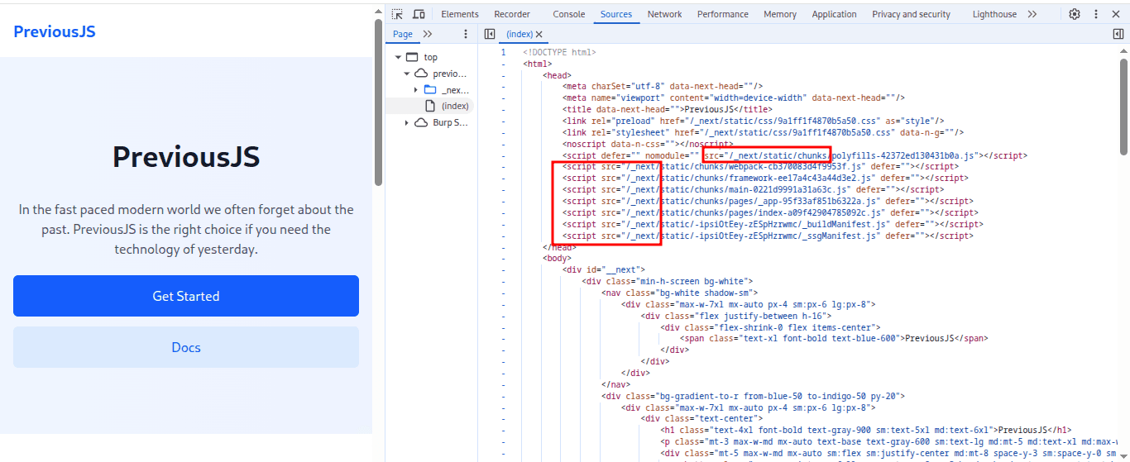Open Page pane three-dot options menu
1130x462 pixels.
466,34
